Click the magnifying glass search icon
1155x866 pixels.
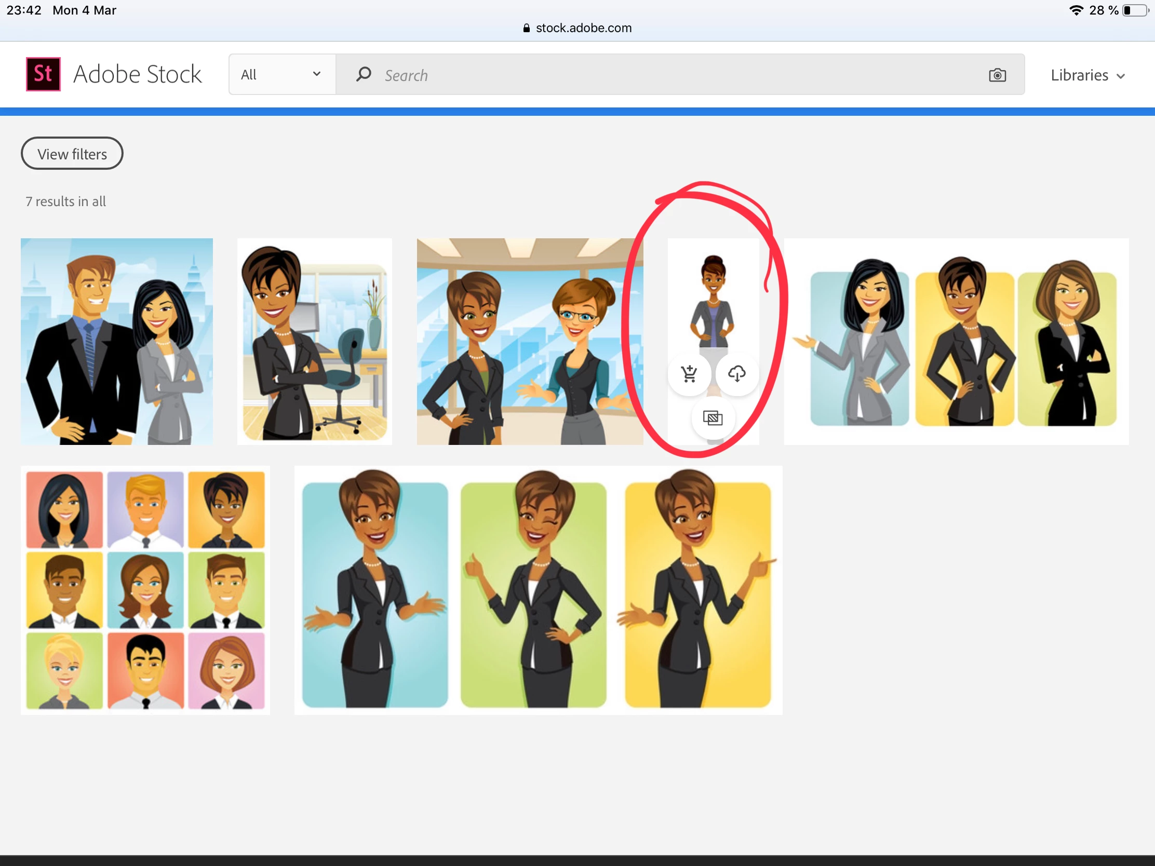tap(364, 75)
